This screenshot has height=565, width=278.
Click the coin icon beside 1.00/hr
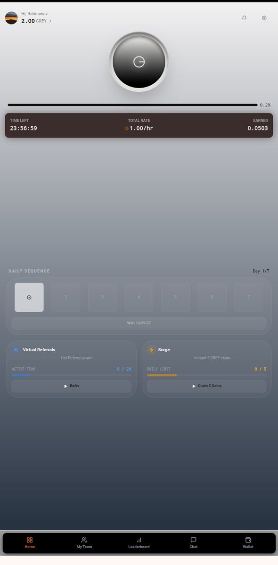coord(126,129)
